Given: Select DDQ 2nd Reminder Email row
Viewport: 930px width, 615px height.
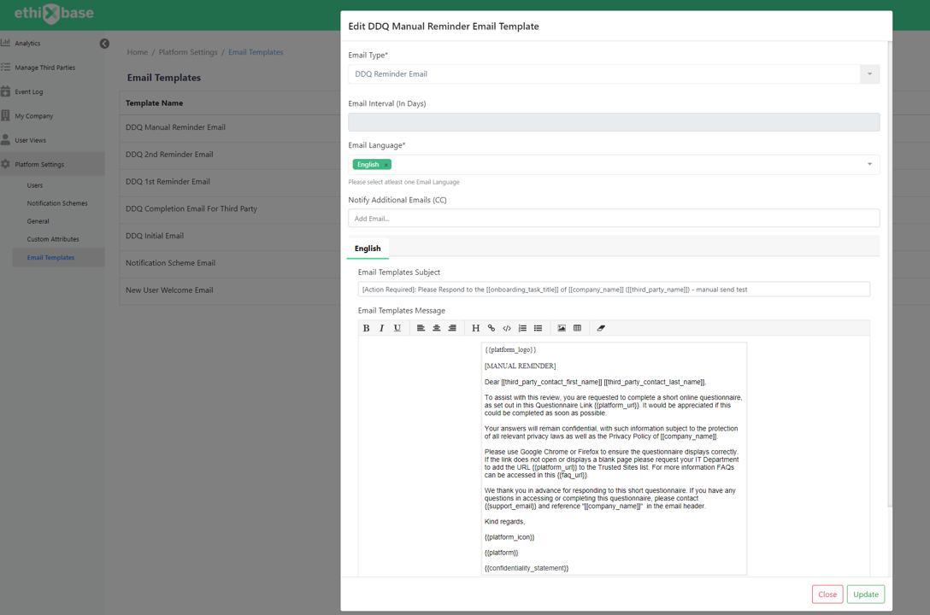Looking at the screenshot, I should tap(230, 155).
